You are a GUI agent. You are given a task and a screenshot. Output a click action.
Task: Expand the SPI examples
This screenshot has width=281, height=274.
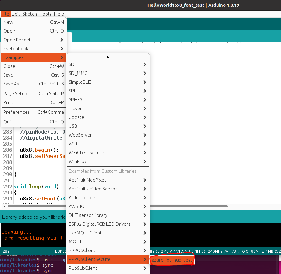[x=108, y=91]
